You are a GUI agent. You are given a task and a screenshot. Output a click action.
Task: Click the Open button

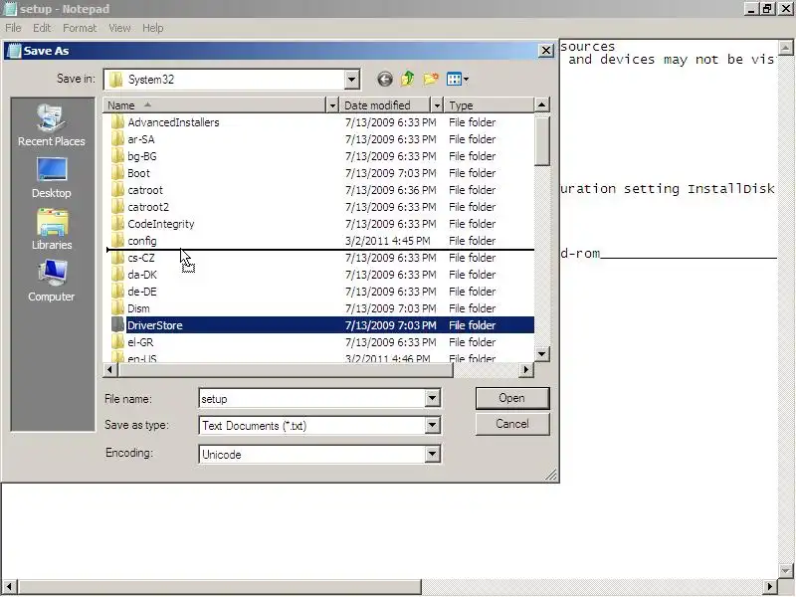(512, 398)
